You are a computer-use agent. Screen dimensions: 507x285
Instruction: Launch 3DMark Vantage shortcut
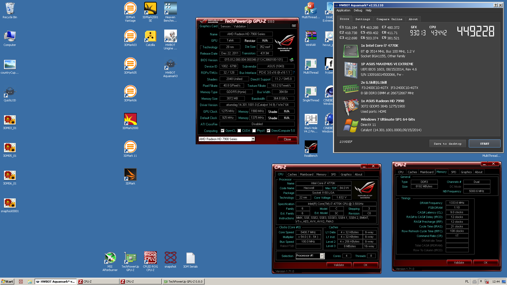pyautogui.click(x=130, y=12)
